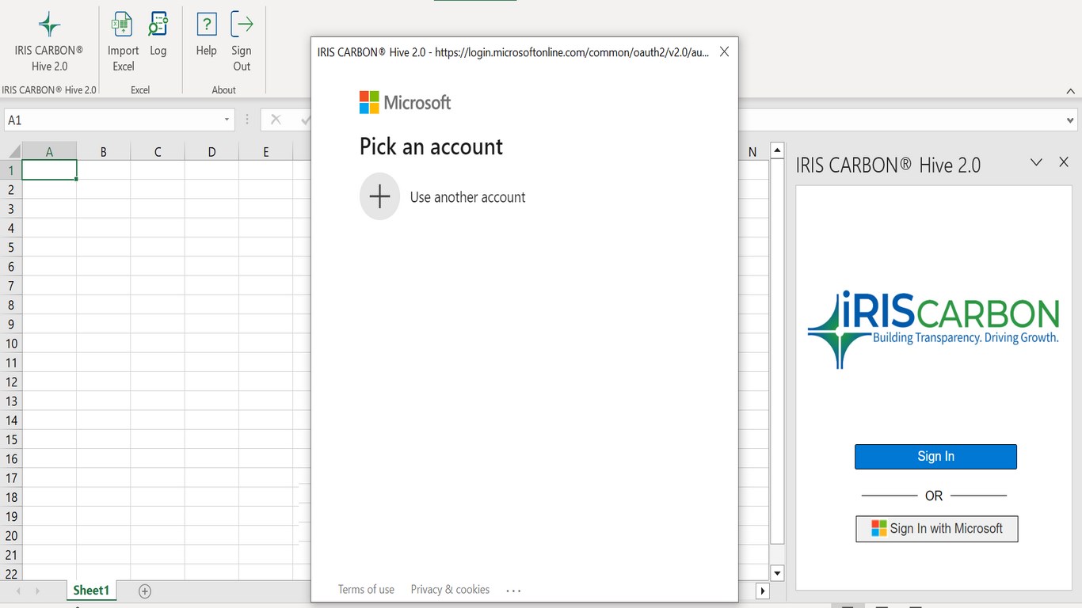Click the three-dot more options in dialog footer

(x=513, y=591)
